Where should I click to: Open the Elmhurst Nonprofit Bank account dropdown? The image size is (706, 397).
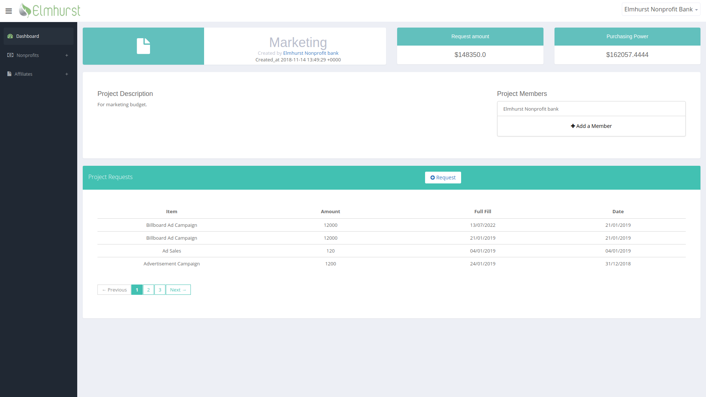(x=661, y=10)
